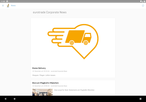
Task: Tap the orange delivery truck illustration
Action: pos(73,42)
